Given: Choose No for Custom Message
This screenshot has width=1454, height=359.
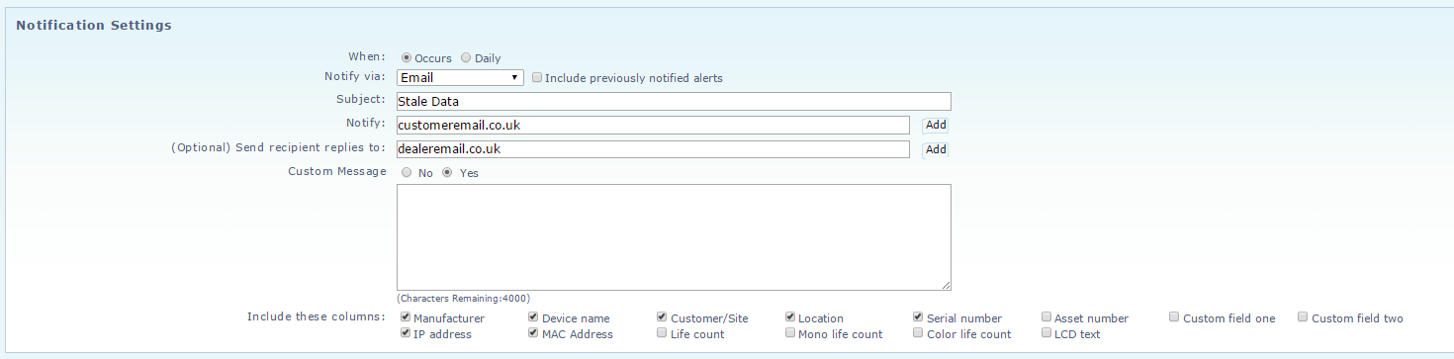Looking at the screenshot, I should point(407,172).
